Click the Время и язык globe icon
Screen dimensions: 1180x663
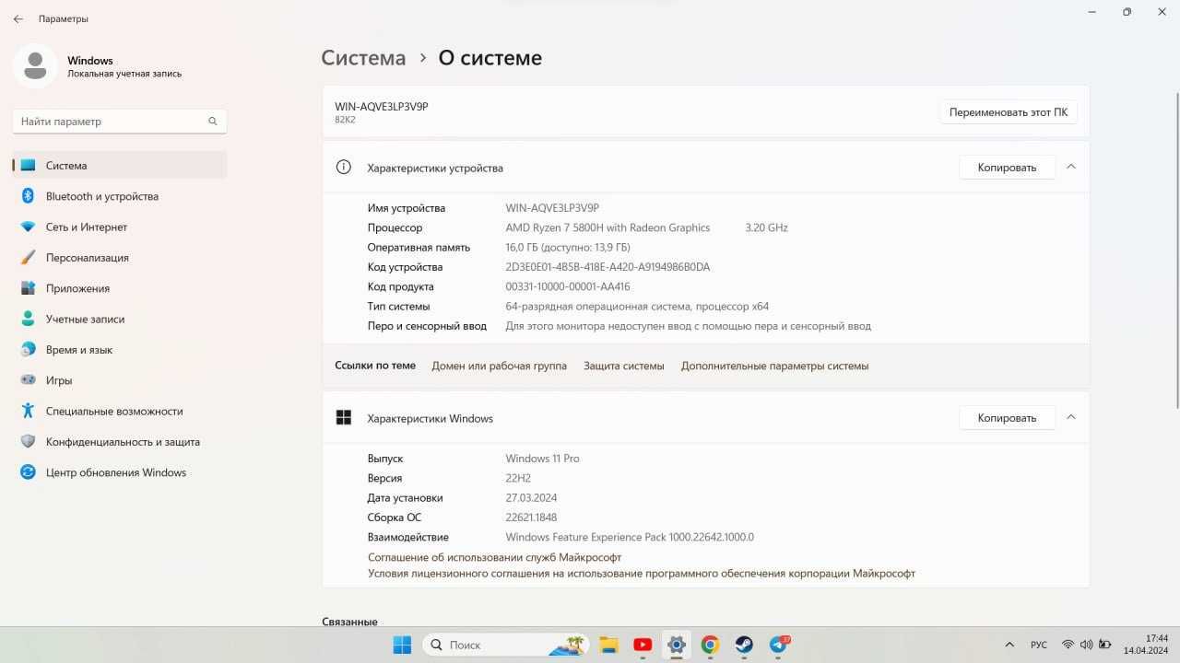coord(28,350)
